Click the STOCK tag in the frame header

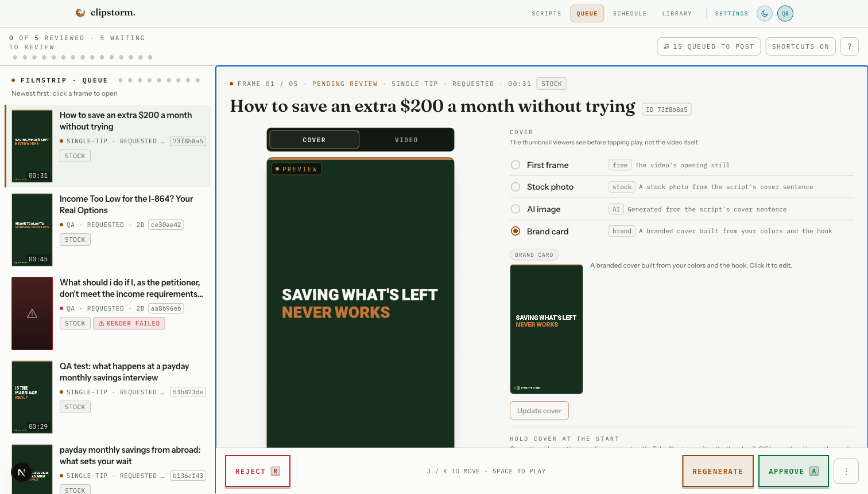coord(552,84)
